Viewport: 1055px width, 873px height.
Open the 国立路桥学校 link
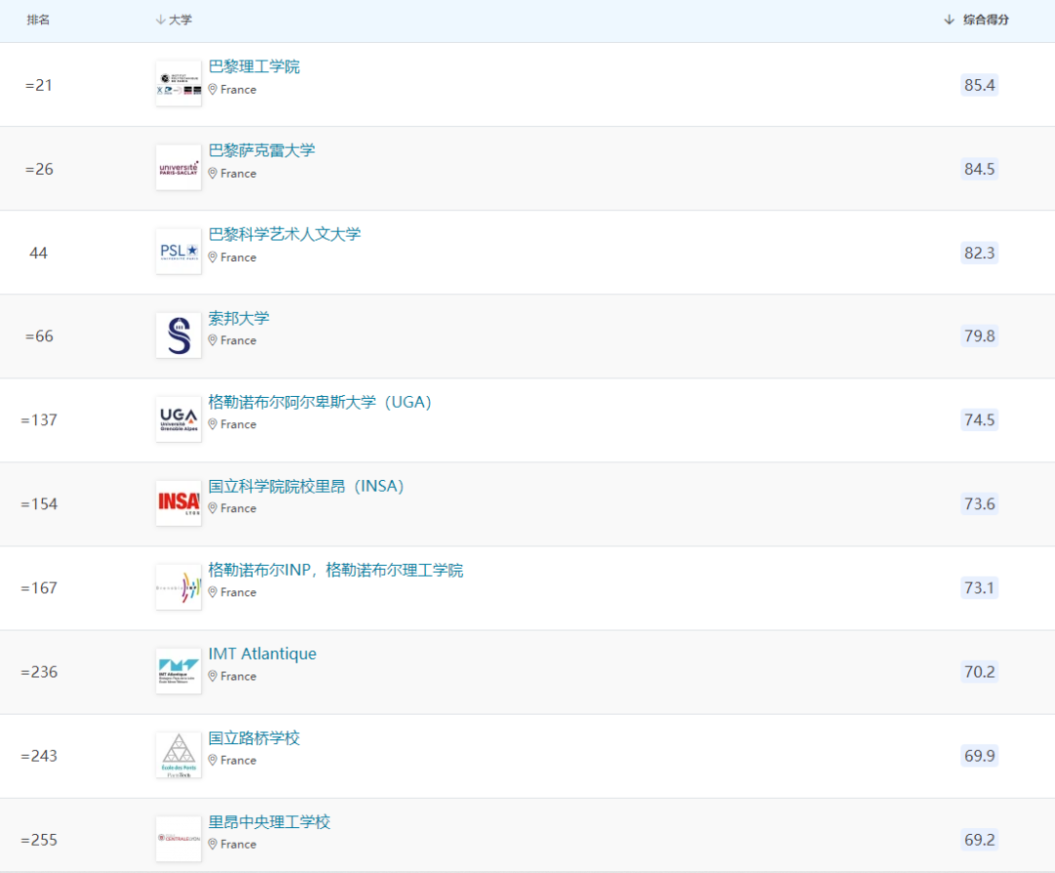click(x=254, y=738)
